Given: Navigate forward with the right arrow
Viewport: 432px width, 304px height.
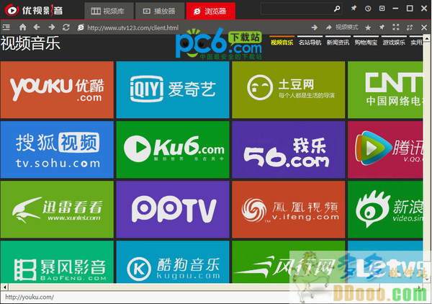Looking at the screenshot, I should tap(52, 27).
